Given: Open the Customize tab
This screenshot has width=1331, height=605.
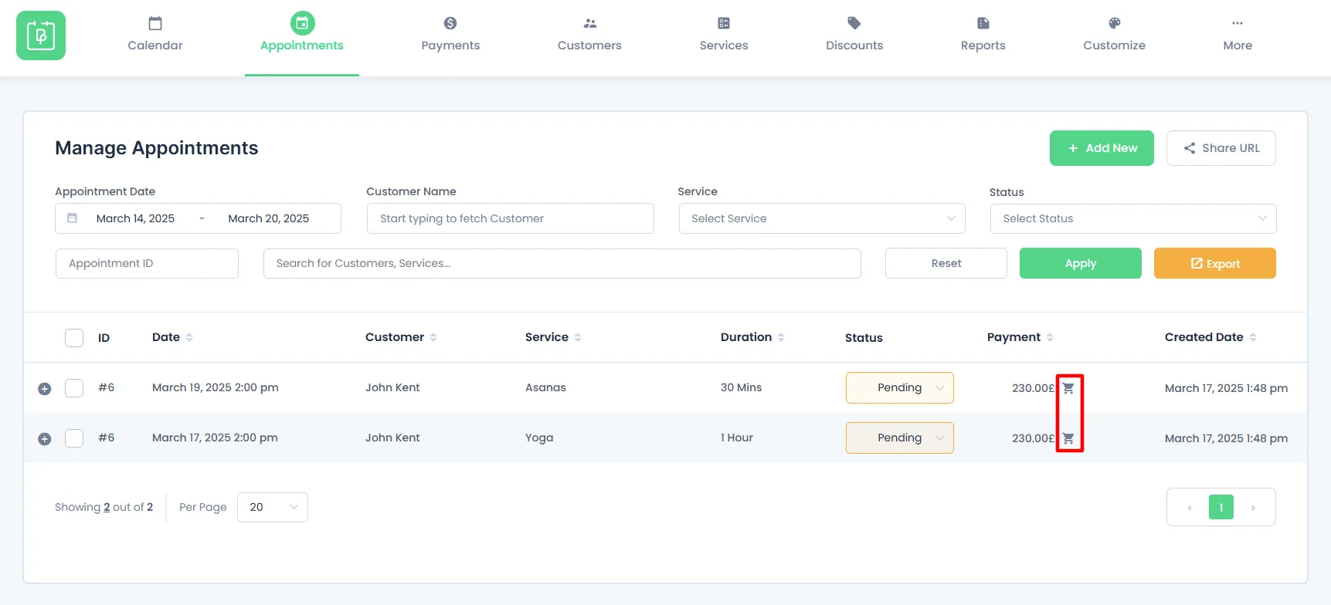Looking at the screenshot, I should (x=1114, y=35).
